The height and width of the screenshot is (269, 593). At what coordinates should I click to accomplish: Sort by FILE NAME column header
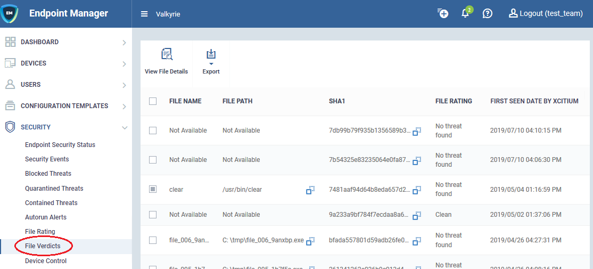tap(185, 101)
